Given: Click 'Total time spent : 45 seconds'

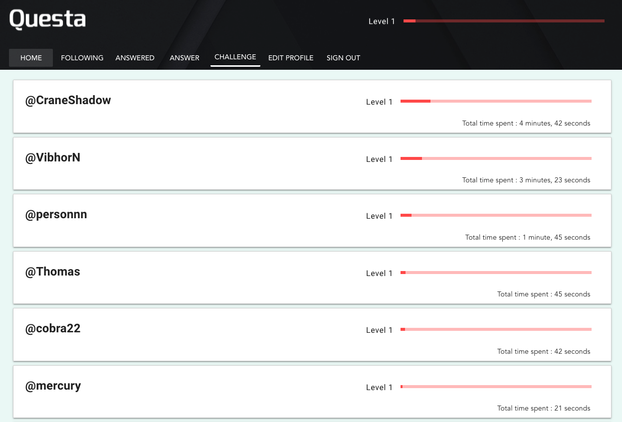Looking at the screenshot, I should tap(544, 294).
